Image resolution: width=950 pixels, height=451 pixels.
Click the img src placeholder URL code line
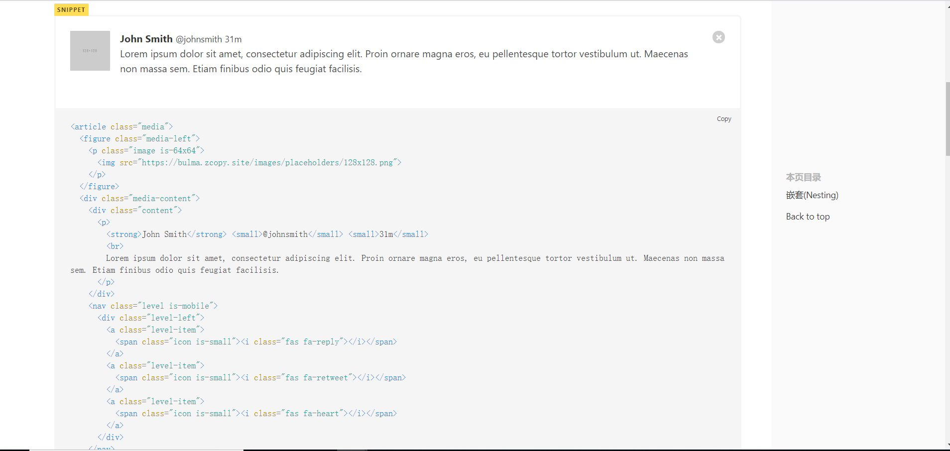point(249,163)
